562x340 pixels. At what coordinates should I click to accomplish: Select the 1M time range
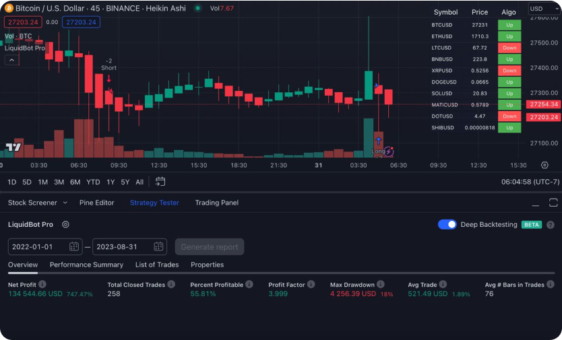tap(42, 182)
